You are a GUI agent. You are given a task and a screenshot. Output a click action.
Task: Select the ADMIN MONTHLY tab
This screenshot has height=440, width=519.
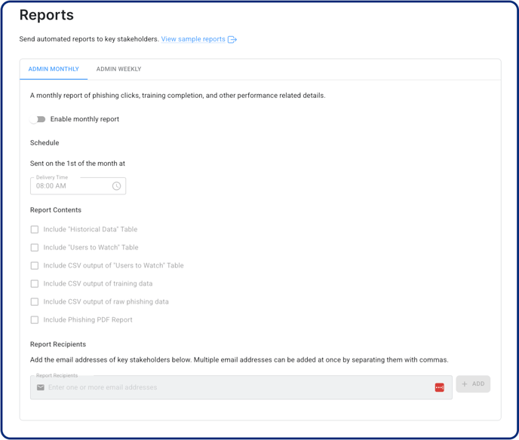coord(54,69)
